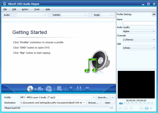158x113 pixels.
Task: Open the arrow dropdown beside Save As
Action: [x=113, y=97]
